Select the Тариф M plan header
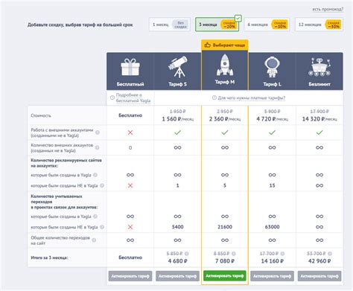353x291 pixels. [x=225, y=70]
